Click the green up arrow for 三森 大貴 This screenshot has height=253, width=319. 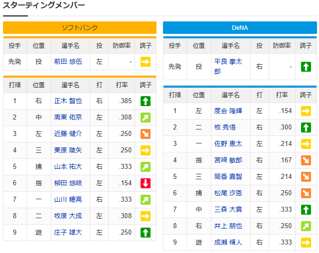click(306, 210)
